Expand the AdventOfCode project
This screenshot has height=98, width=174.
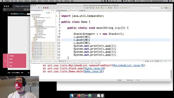[x=32, y=14]
